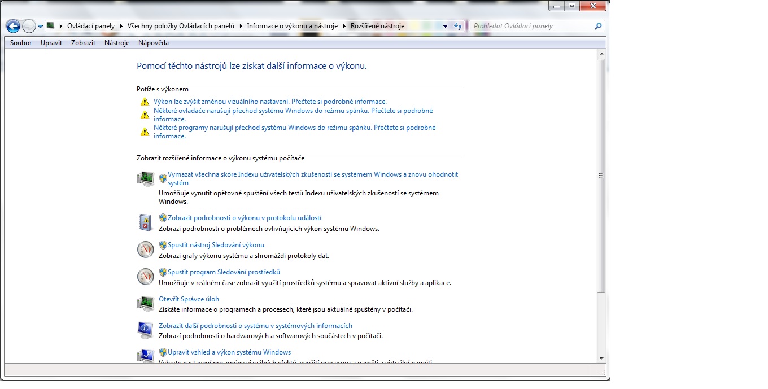Image resolution: width=768 pixels, height=389 pixels.
Task: Expand the address bar history dropdown
Action: (445, 26)
